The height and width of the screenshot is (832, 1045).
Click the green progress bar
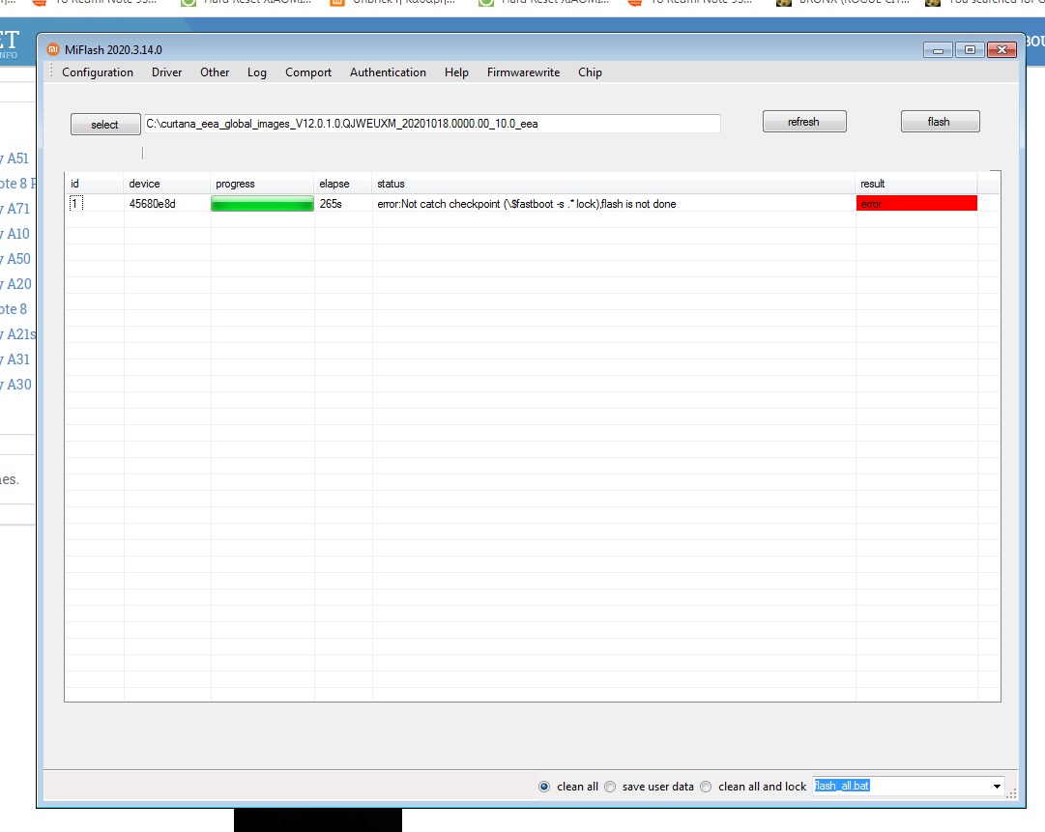(262, 203)
